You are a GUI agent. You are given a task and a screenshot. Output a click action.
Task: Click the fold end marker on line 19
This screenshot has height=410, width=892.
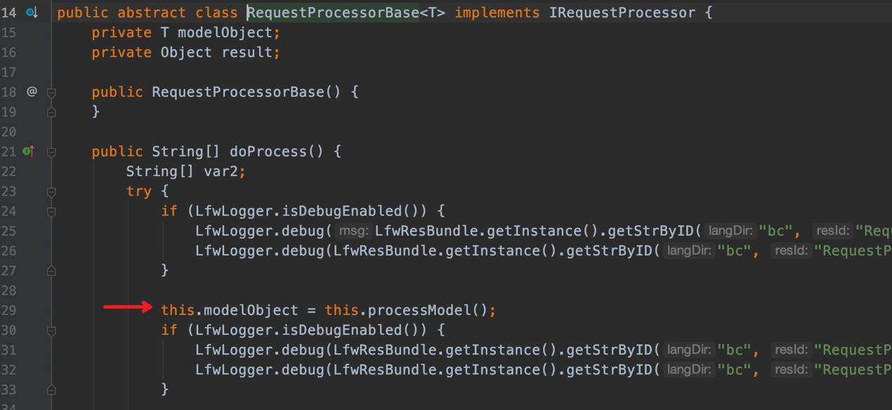click(51, 112)
